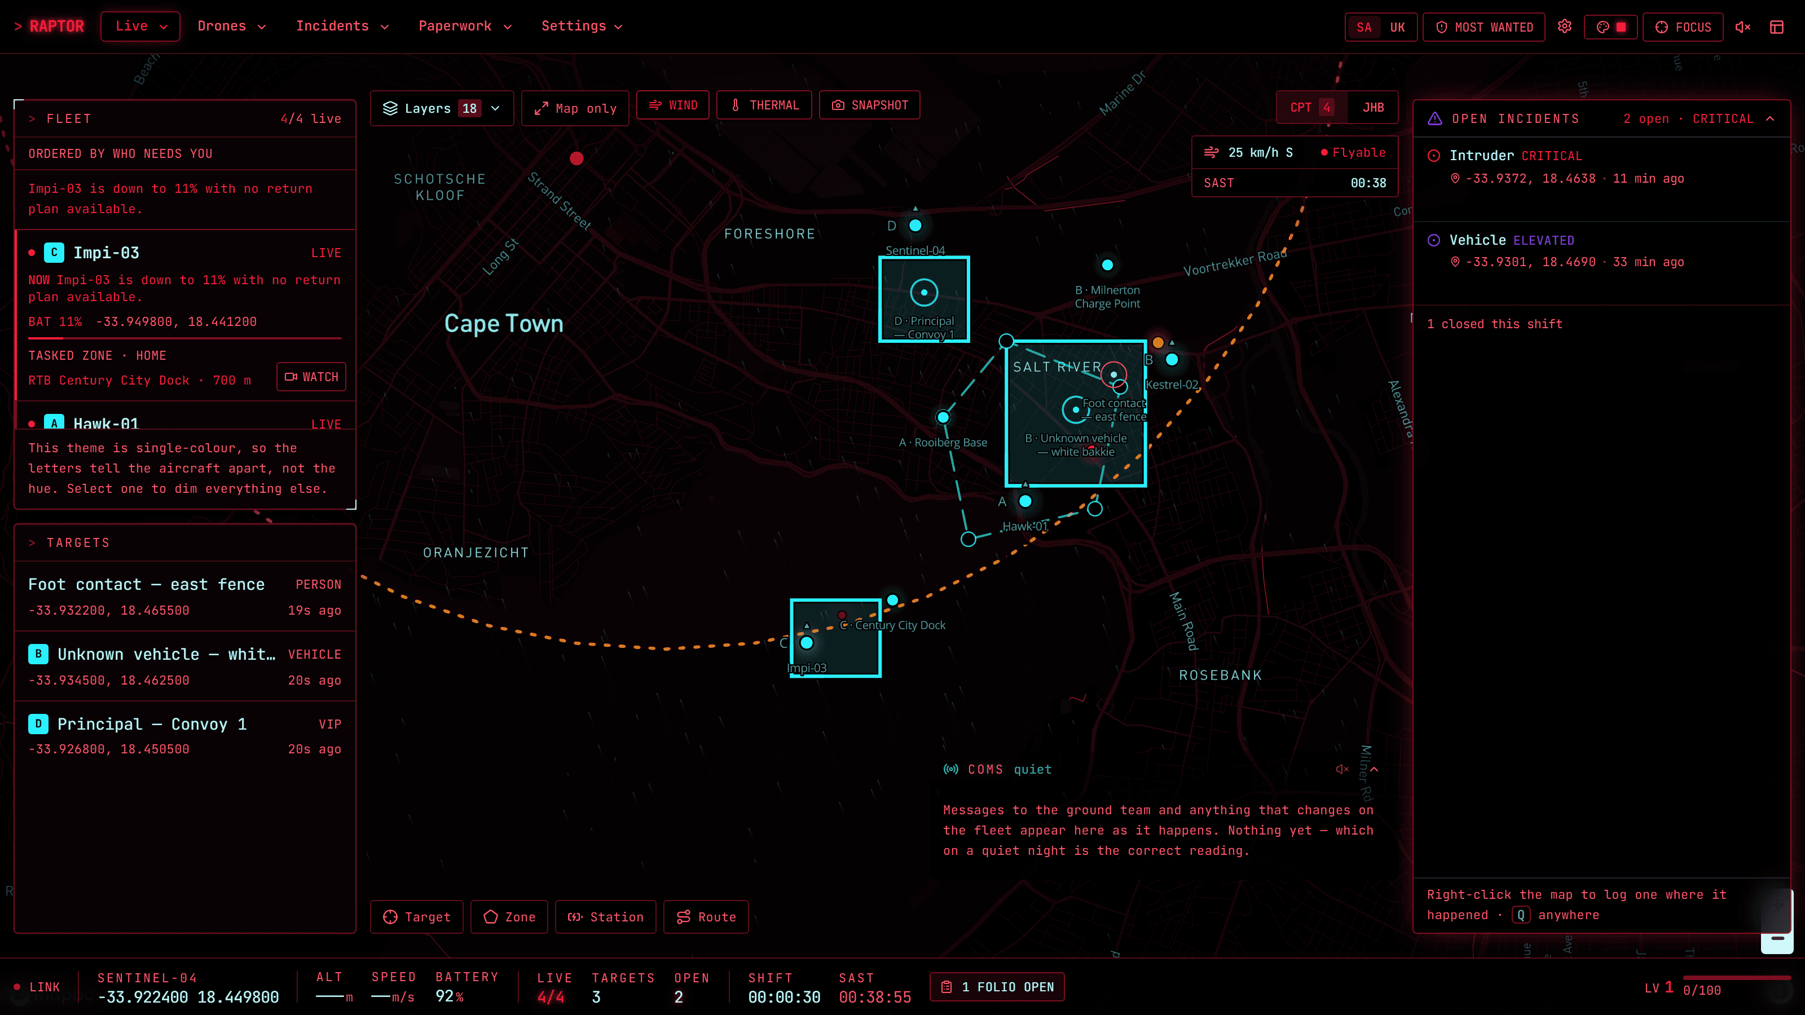Image resolution: width=1805 pixels, height=1015 pixels.
Task: Click the RAPTOR logo
Action: (49, 26)
